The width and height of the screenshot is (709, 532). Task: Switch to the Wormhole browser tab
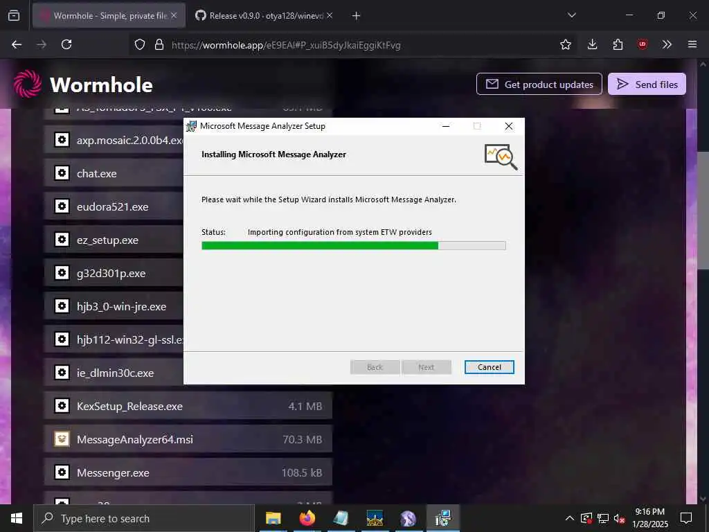pyautogui.click(x=109, y=16)
